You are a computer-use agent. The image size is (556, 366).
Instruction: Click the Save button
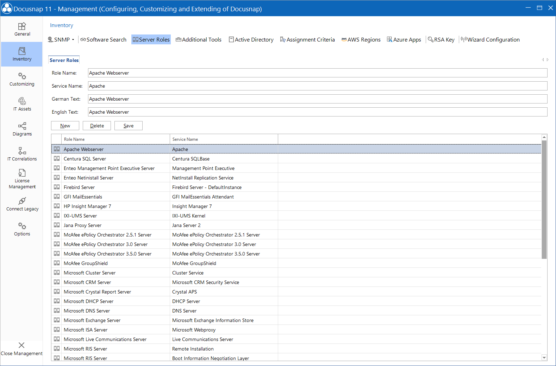[129, 126]
